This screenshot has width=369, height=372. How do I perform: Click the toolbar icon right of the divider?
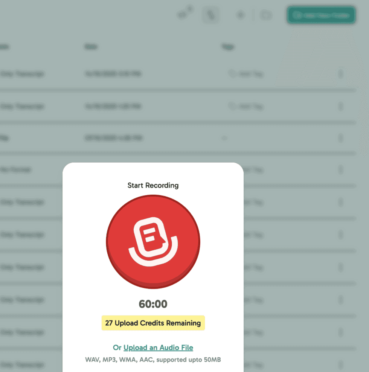coord(266,15)
